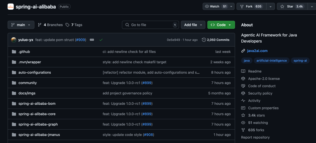
Task: Open yuluo-yx author profile link
Action: point(25,40)
